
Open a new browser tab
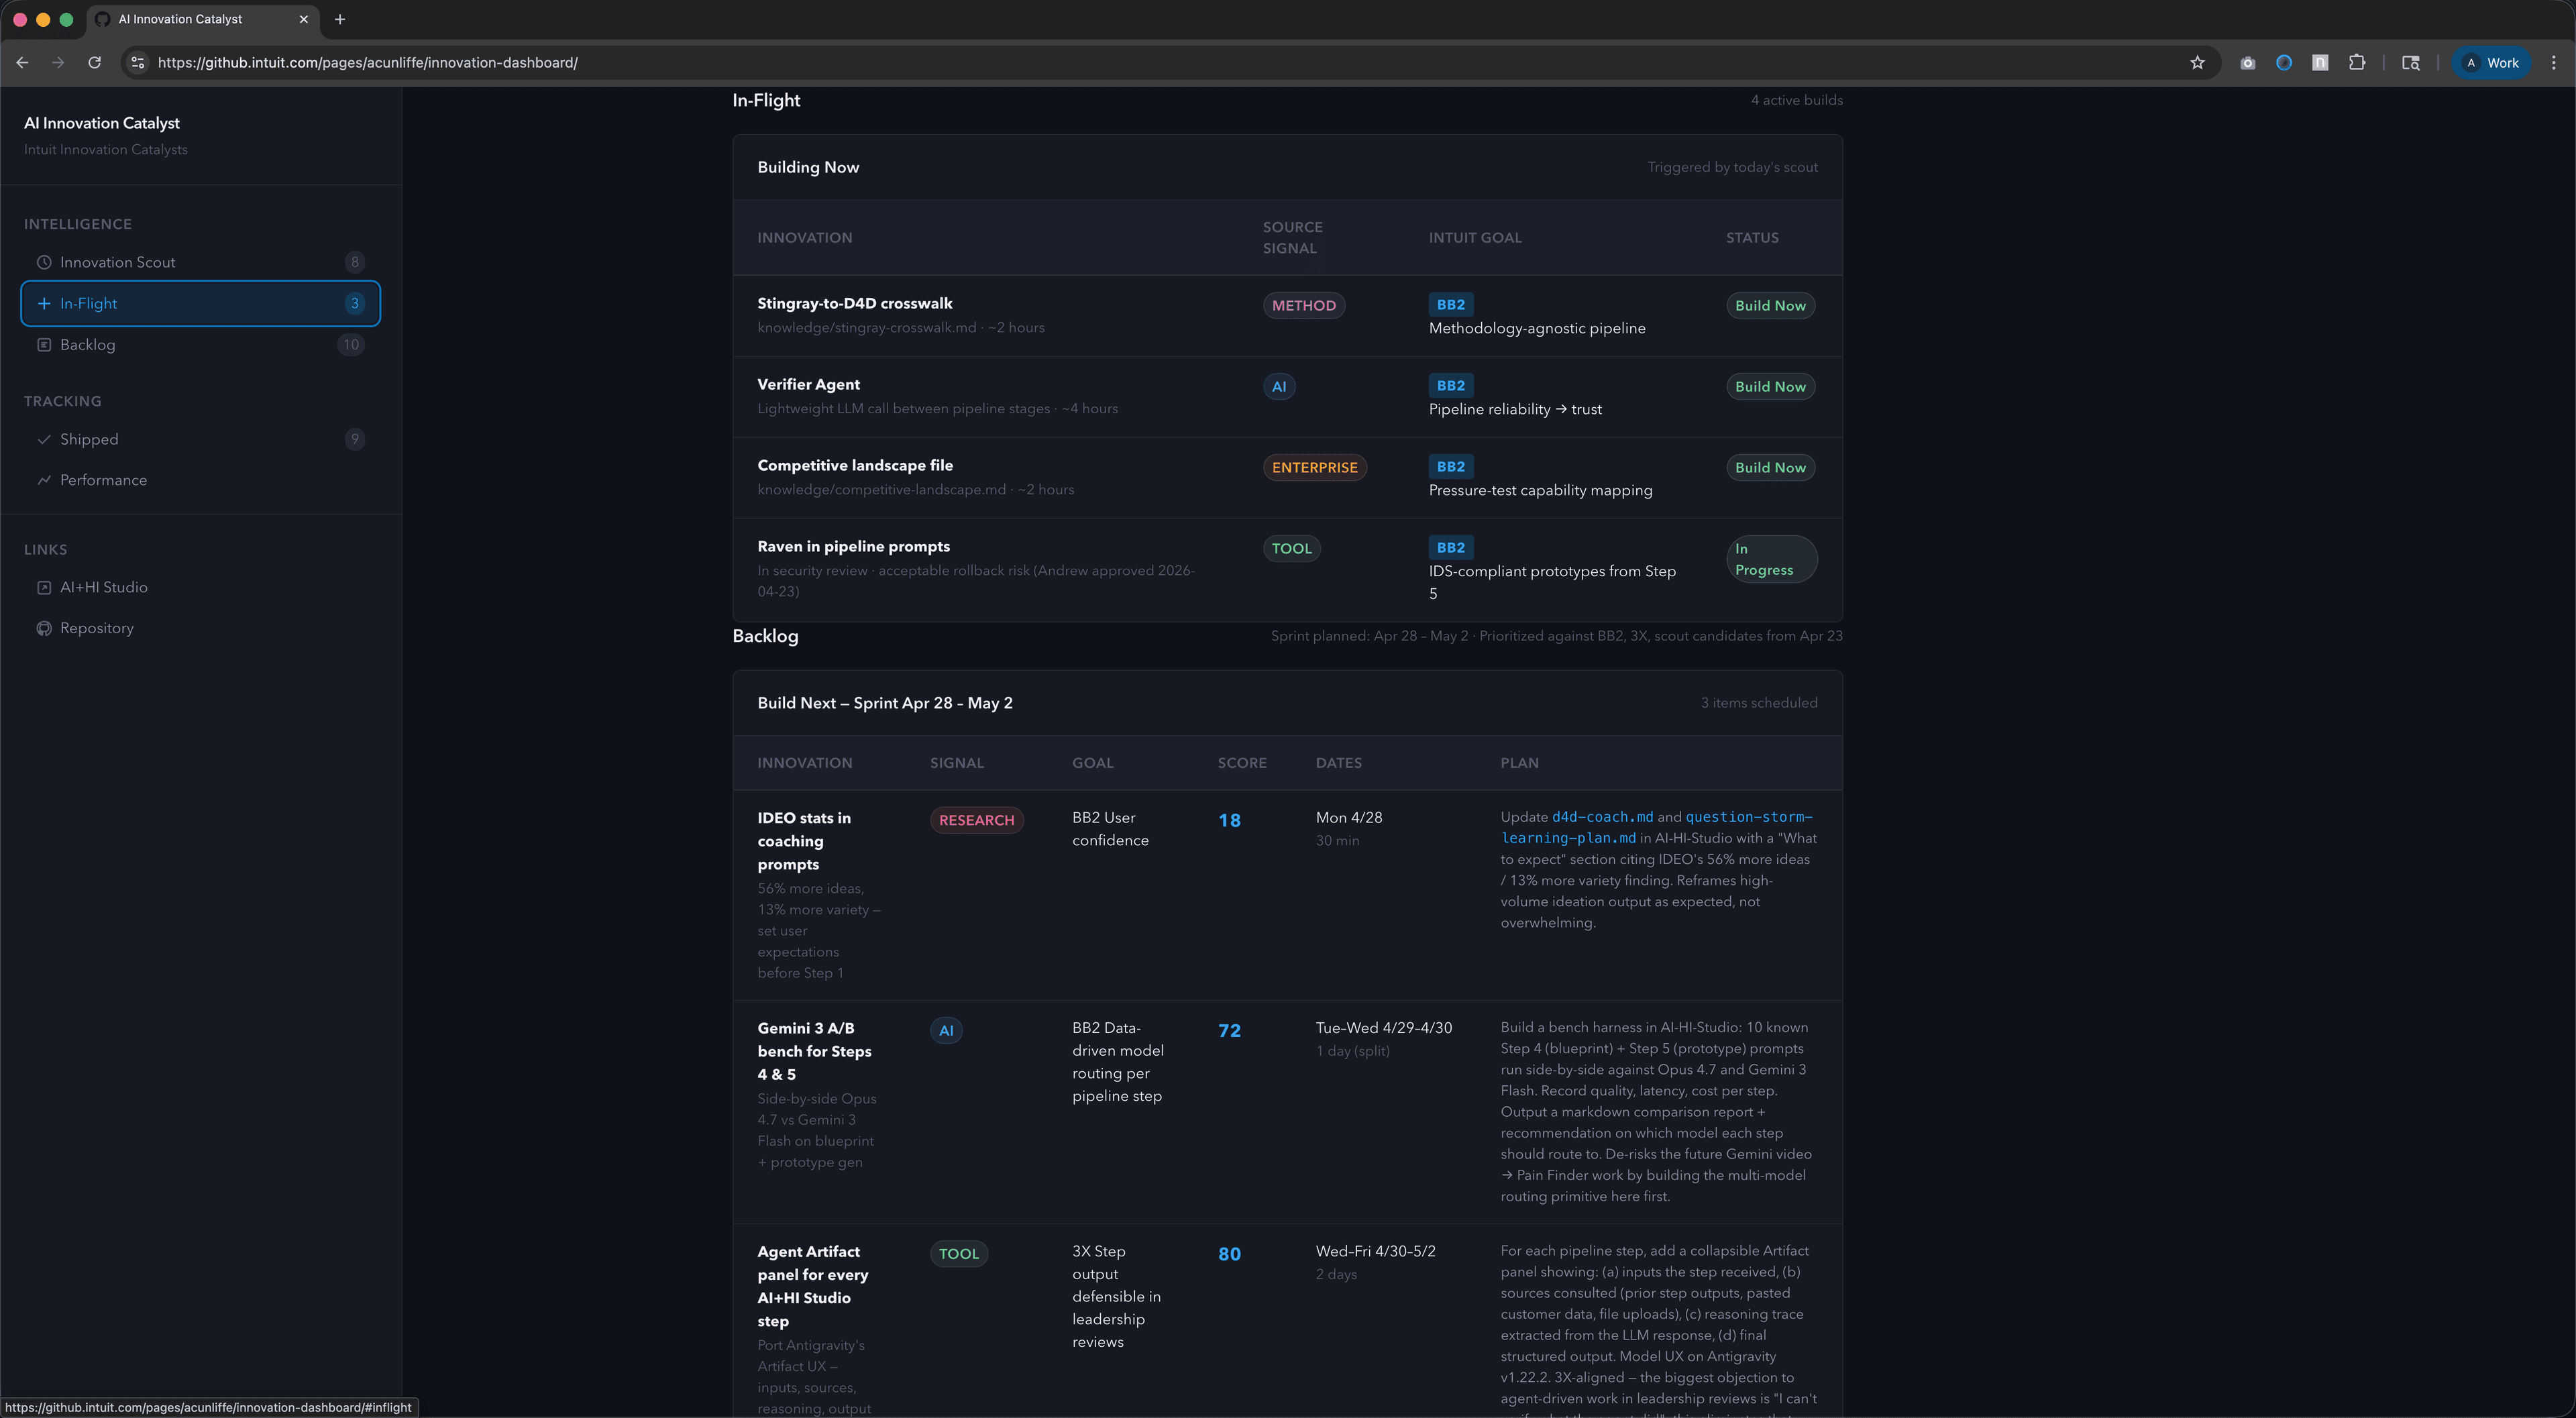(340, 19)
